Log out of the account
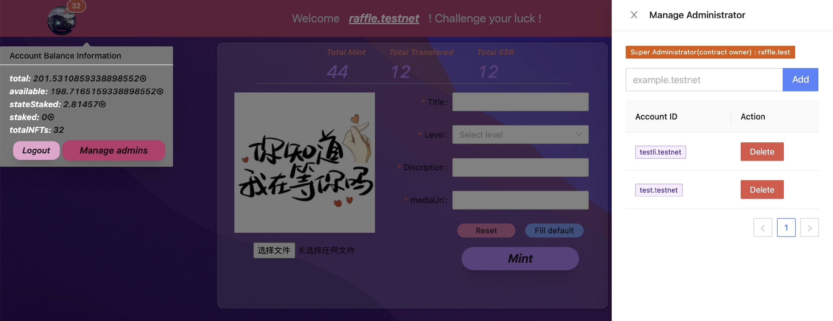The width and height of the screenshot is (833, 321). point(36,151)
